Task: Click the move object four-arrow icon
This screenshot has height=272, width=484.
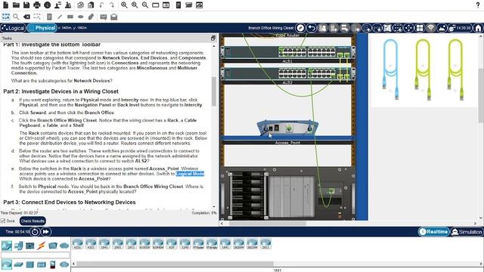Action: point(408,28)
